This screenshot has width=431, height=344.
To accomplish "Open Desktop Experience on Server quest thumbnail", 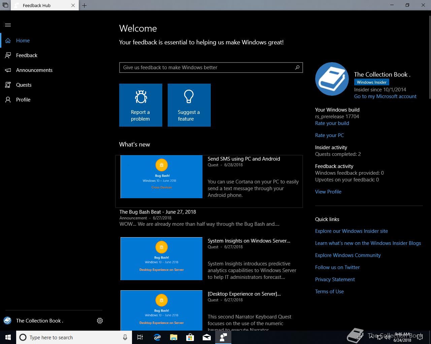I will [x=162, y=310].
